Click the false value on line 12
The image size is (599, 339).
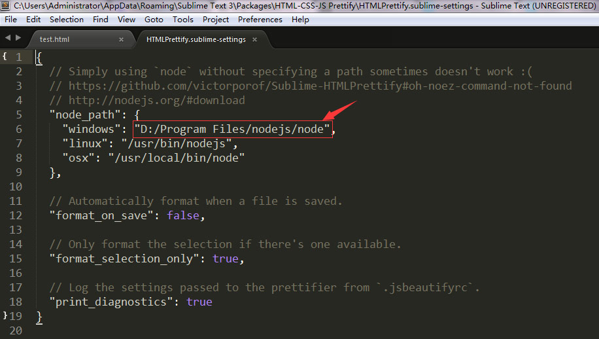[x=183, y=215]
